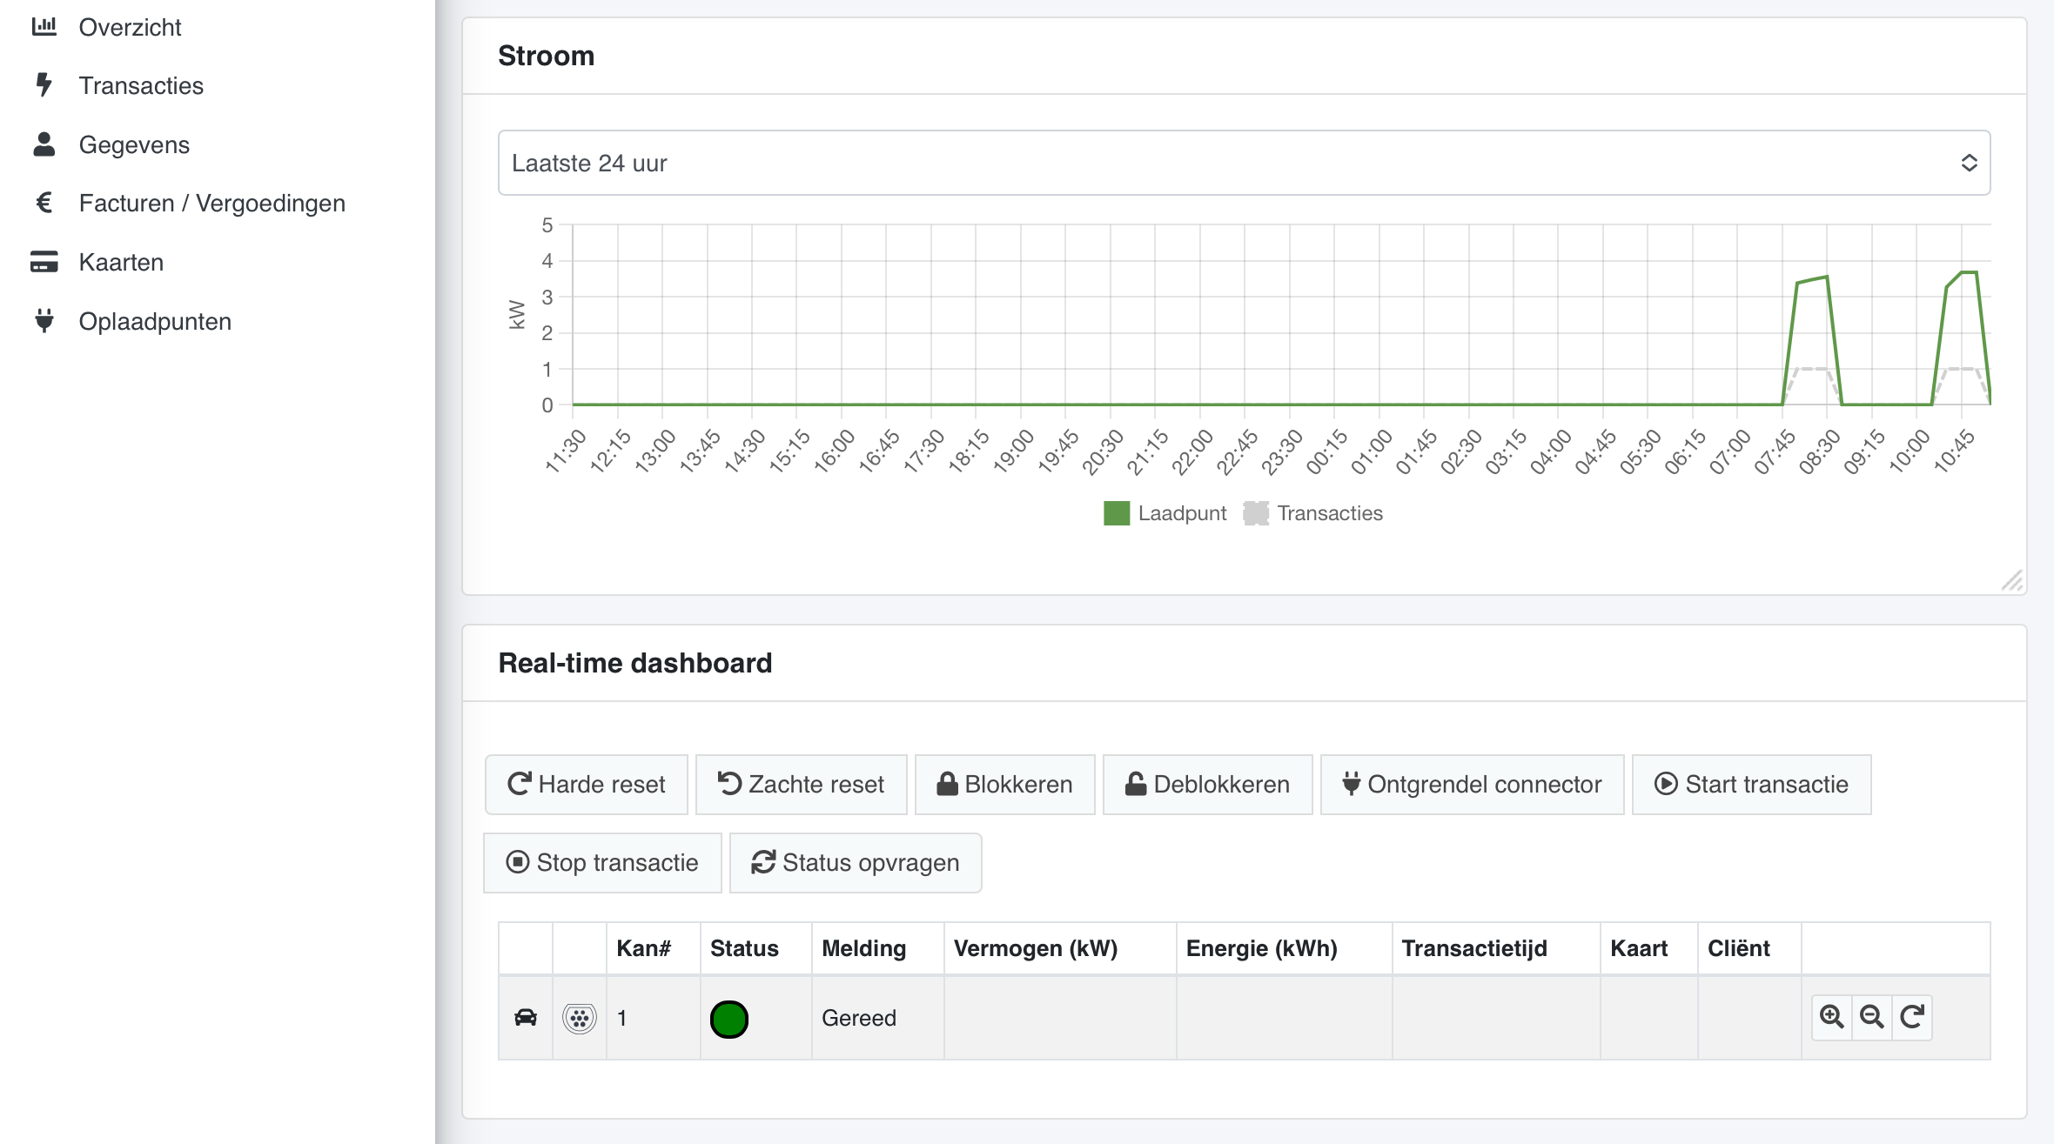This screenshot has width=2054, height=1144.
Task: Click the Start transactie button
Action: click(1751, 784)
